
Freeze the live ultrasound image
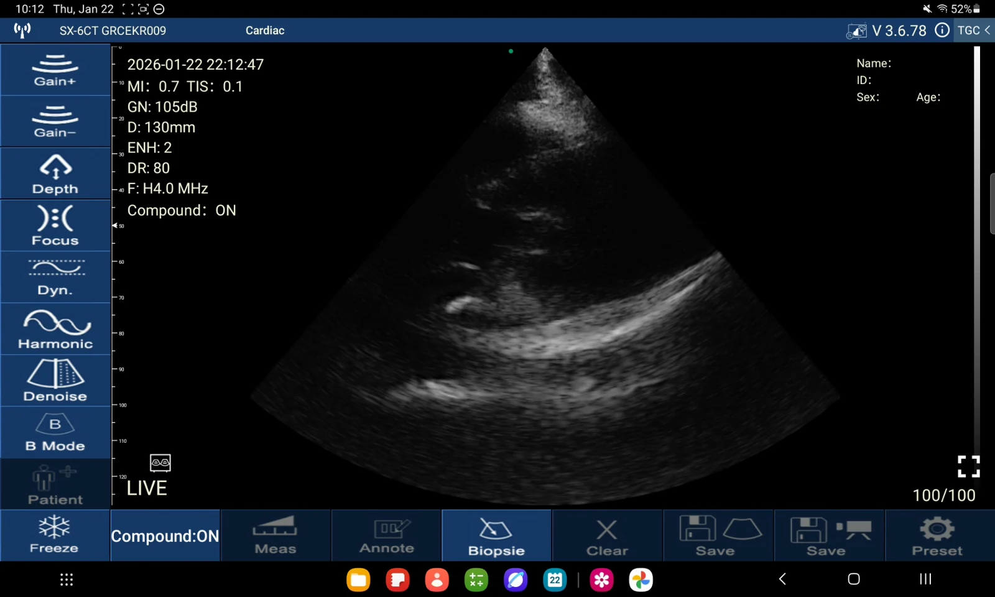[55, 535]
